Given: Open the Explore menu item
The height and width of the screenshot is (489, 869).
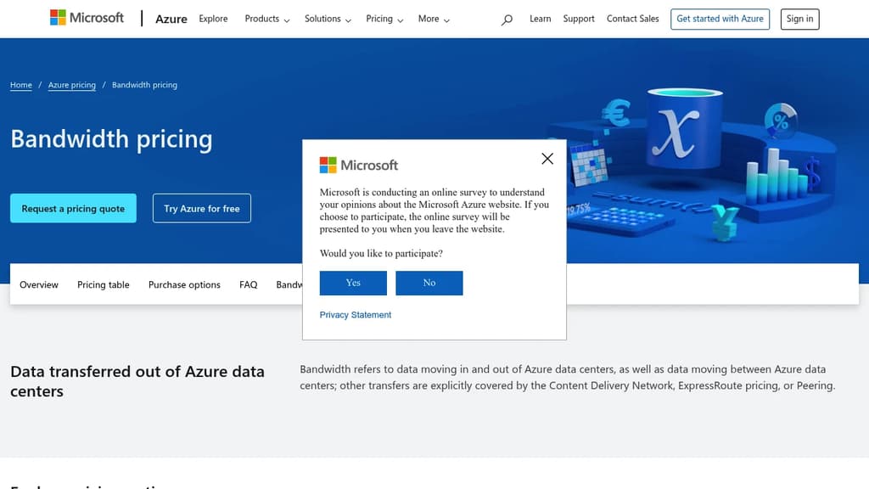Looking at the screenshot, I should point(213,19).
